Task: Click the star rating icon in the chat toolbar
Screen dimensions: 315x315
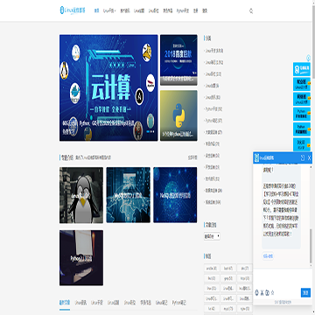Action: coord(272,292)
